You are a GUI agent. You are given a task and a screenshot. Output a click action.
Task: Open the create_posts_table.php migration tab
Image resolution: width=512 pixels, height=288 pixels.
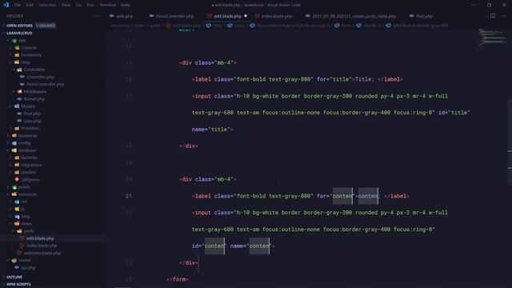tap(350, 16)
